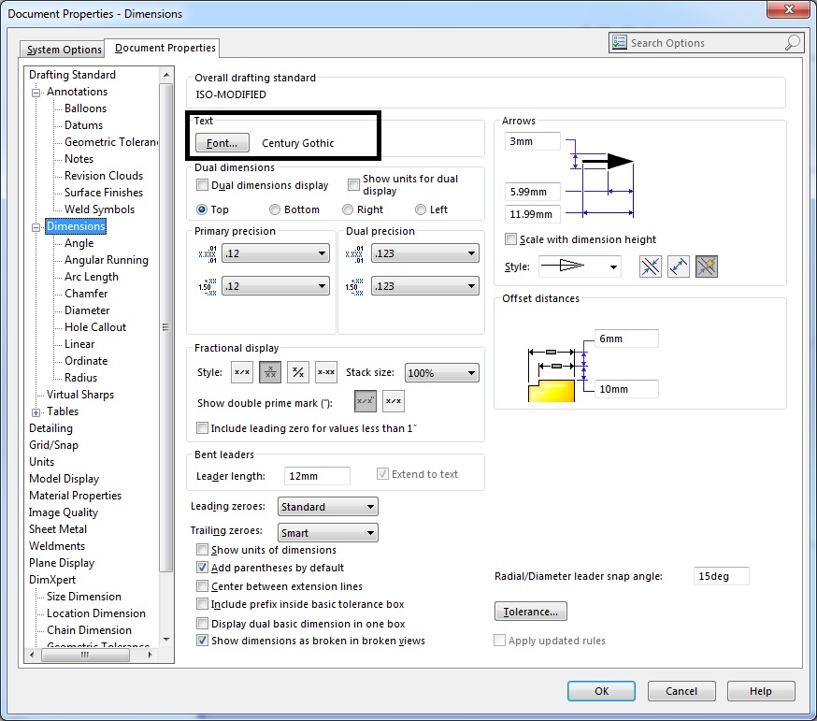The height and width of the screenshot is (721, 817).
Task: Show double prime mark on fractions
Action: (365, 401)
